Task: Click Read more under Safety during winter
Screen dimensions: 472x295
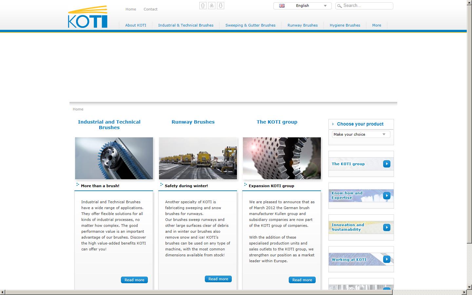Action: [218, 279]
